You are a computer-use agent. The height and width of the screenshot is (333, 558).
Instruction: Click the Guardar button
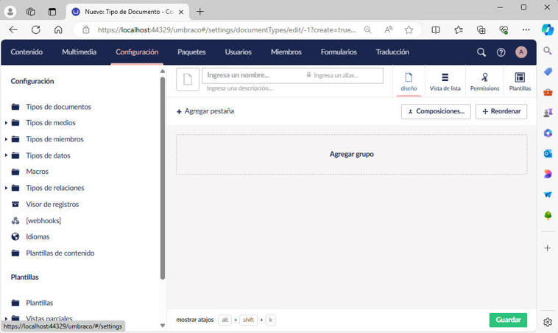coord(508,320)
